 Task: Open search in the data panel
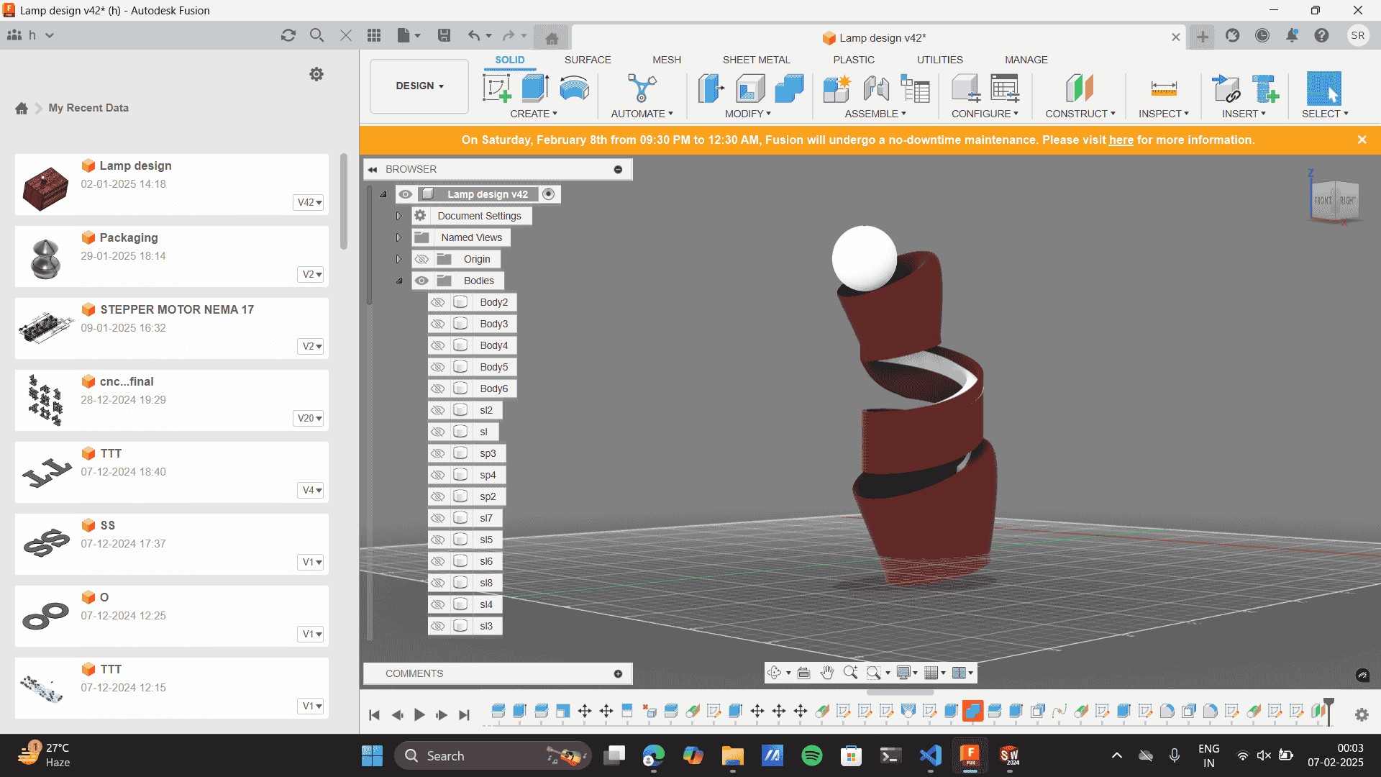pos(316,35)
